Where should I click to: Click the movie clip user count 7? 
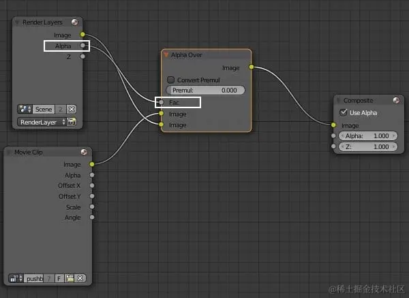tap(49, 278)
